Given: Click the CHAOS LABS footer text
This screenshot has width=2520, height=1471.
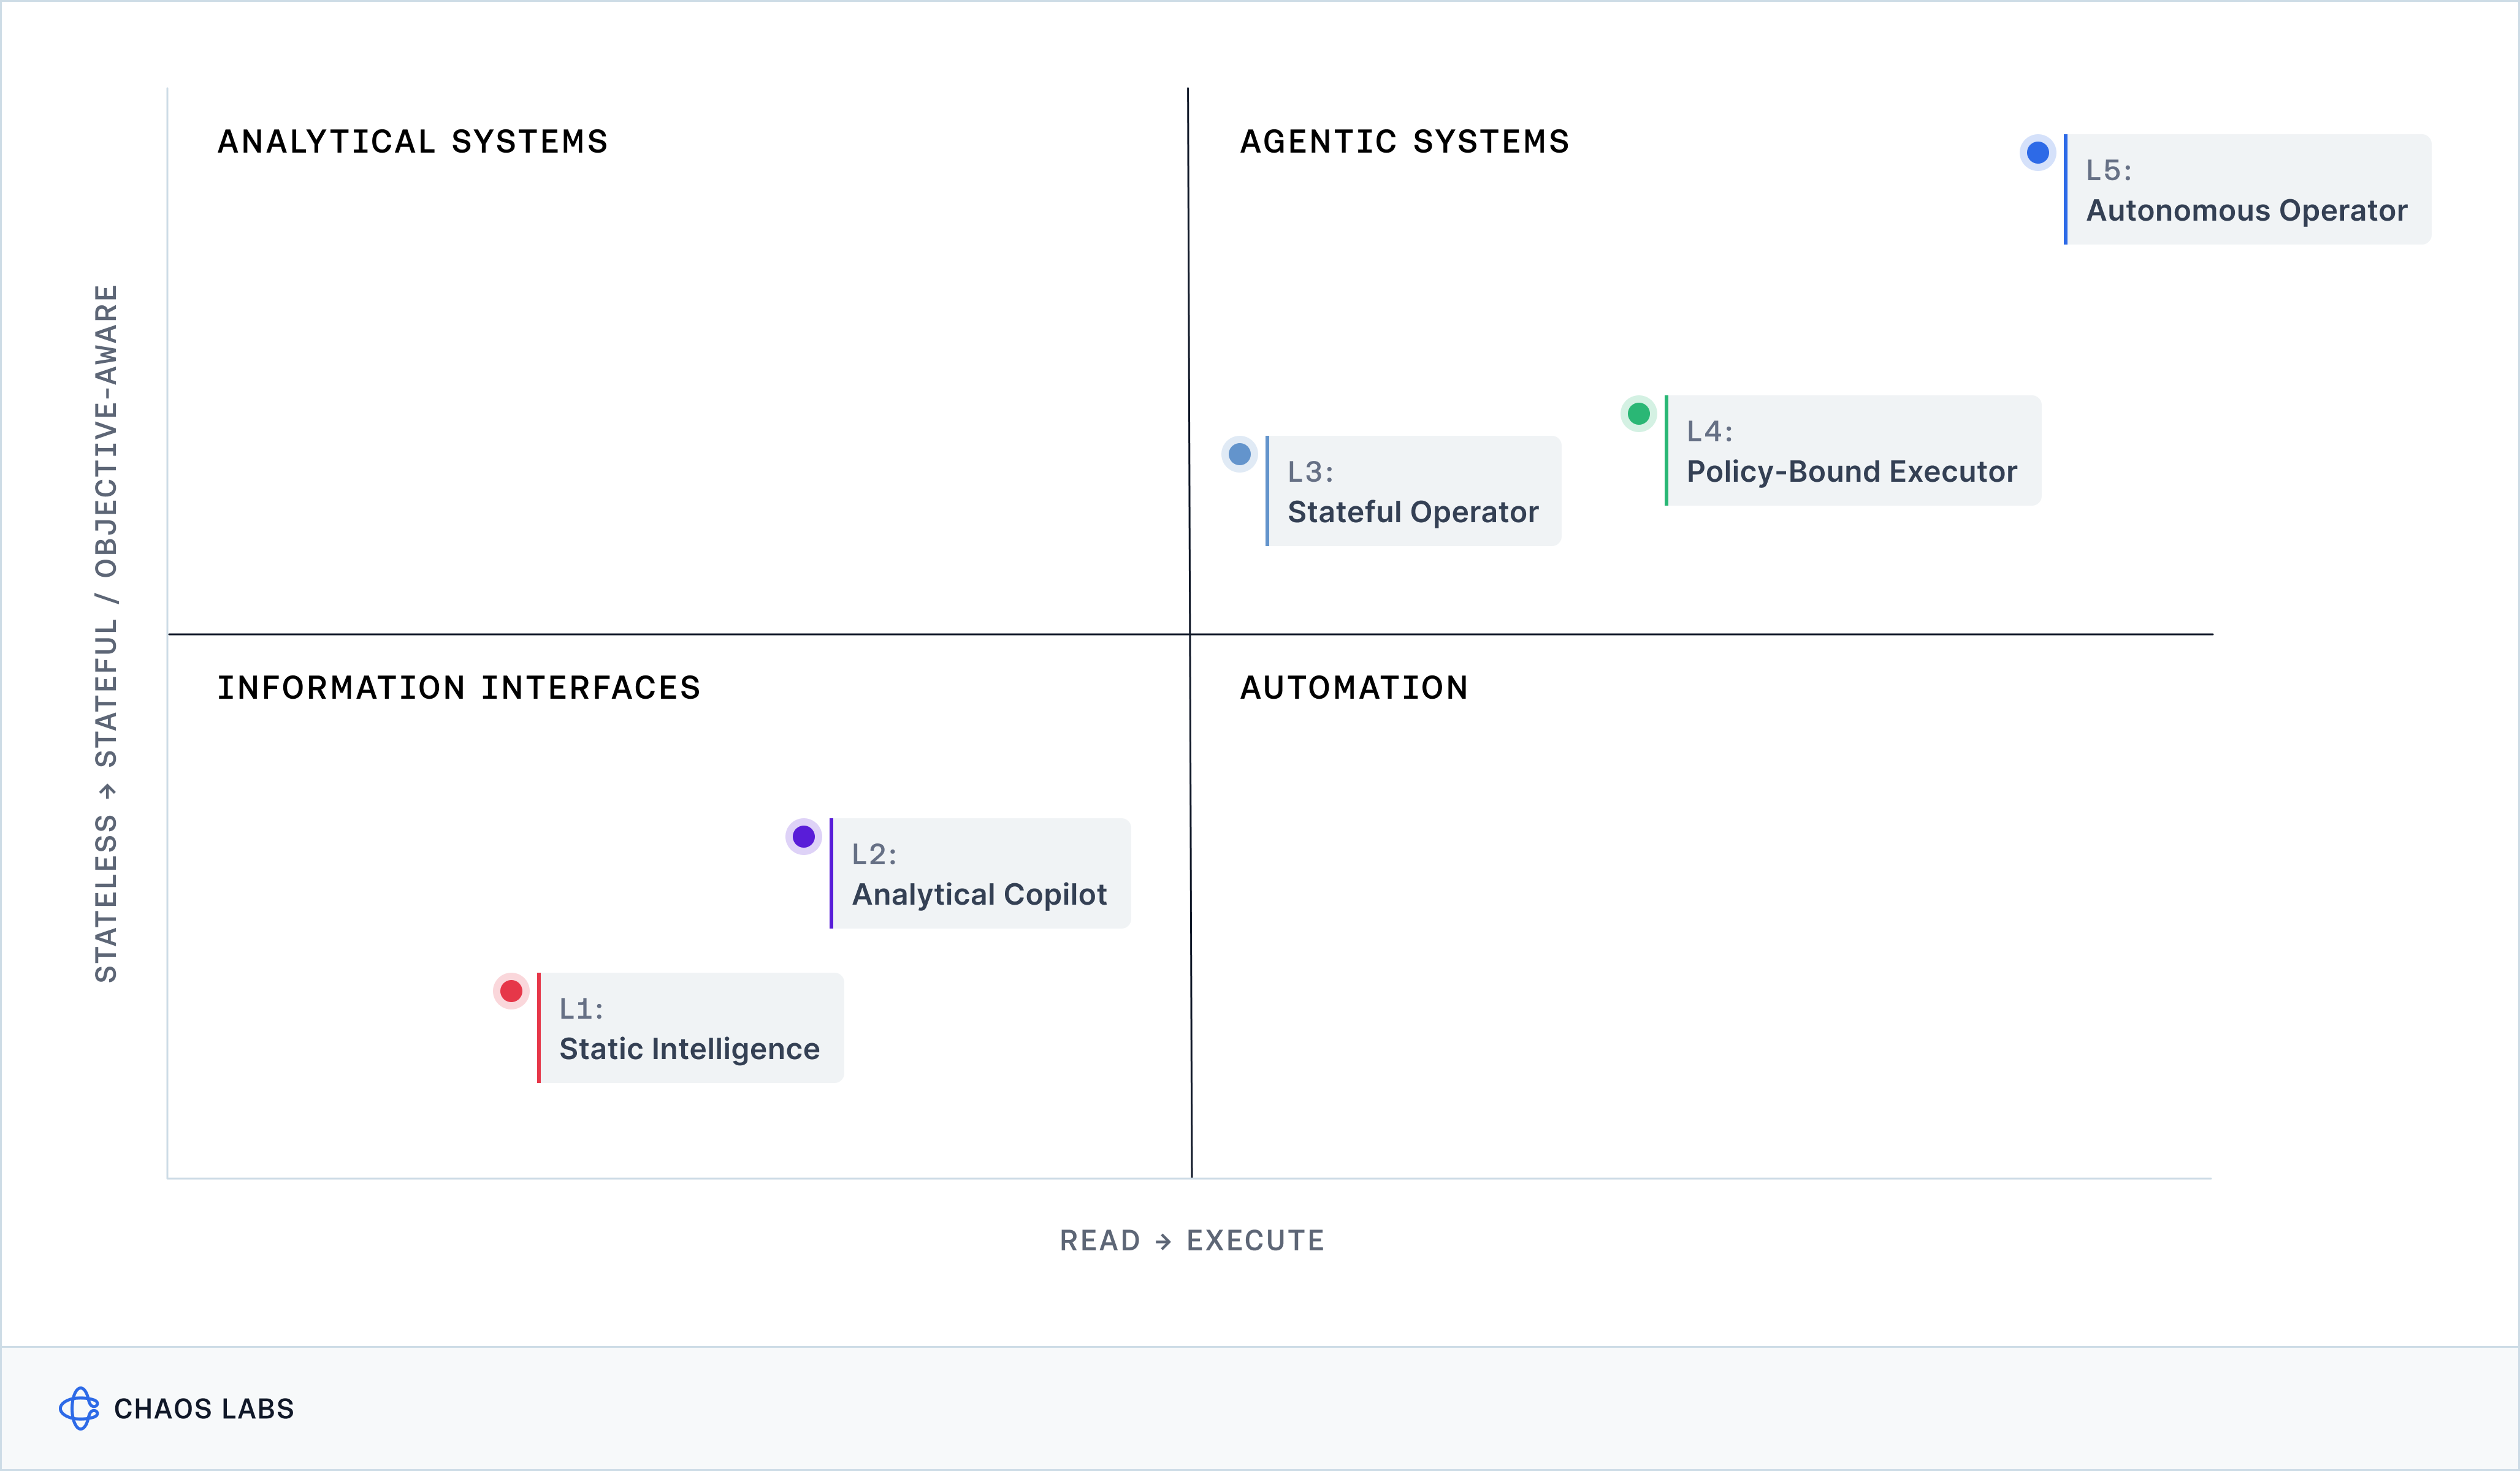Looking at the screenshot, I should 204,1409.
